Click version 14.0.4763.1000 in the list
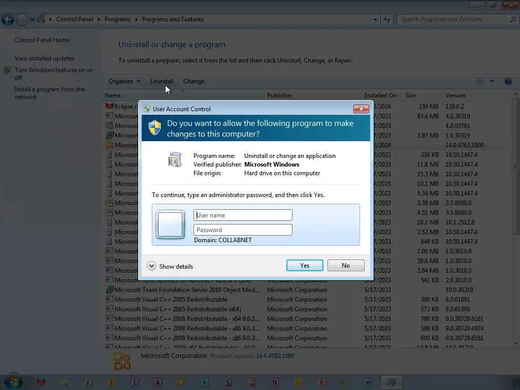 464,145
